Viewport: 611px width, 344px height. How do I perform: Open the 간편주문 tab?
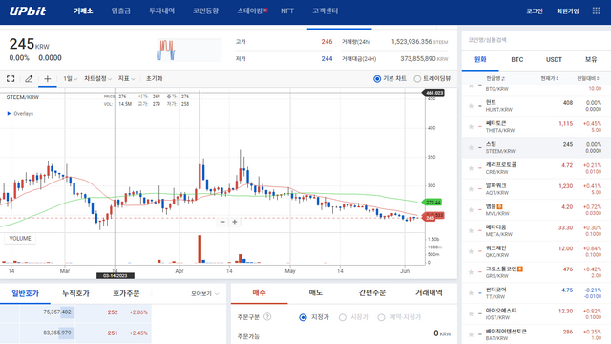[x=372, y=292]
